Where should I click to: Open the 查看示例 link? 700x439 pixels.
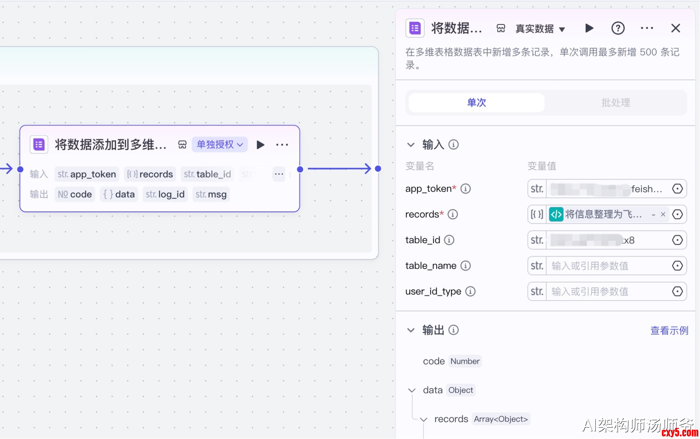point(669,330)
